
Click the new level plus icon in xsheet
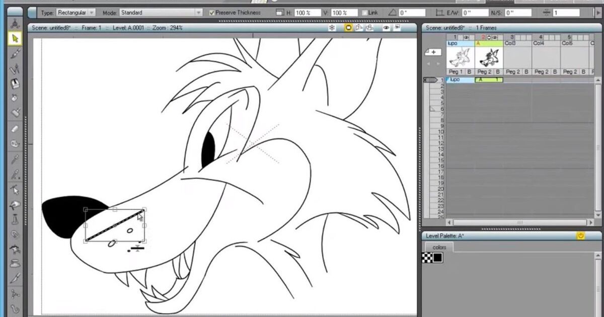[433, 52]
